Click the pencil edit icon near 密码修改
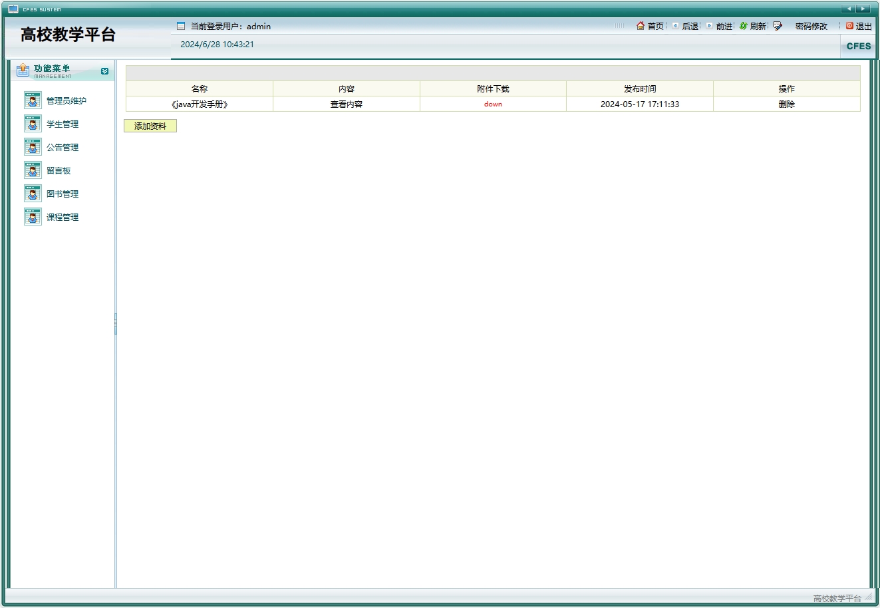The width and height of the screenshot is (880, 608). click(x=777, y=26)
